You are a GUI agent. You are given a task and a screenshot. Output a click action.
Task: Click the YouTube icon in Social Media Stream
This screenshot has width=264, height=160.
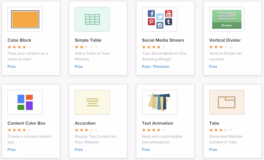tap(168, 13)
